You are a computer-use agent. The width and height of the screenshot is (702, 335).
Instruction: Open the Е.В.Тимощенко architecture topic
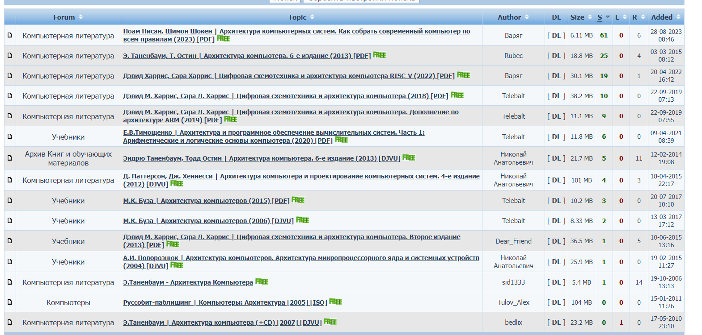(274, 136)
